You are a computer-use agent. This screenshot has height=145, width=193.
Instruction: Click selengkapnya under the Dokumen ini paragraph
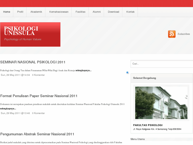[8, 109]
